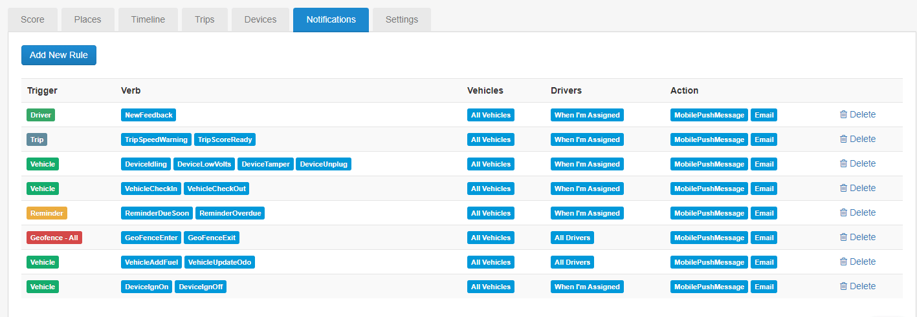Click trash icon in Reminder rule row
The image size is (917, 317).
tap(843, 212)
